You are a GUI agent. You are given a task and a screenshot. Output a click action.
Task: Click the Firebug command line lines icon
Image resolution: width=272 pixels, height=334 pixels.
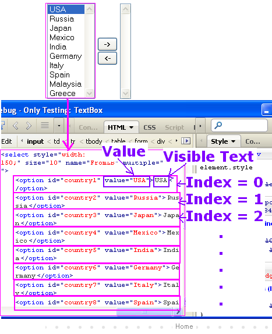coord(45,125)
